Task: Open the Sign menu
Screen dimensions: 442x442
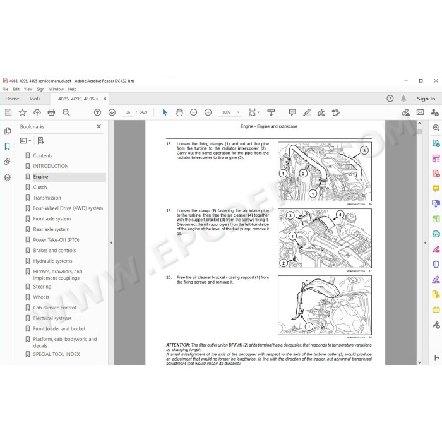Action: (x=40, y=89)
